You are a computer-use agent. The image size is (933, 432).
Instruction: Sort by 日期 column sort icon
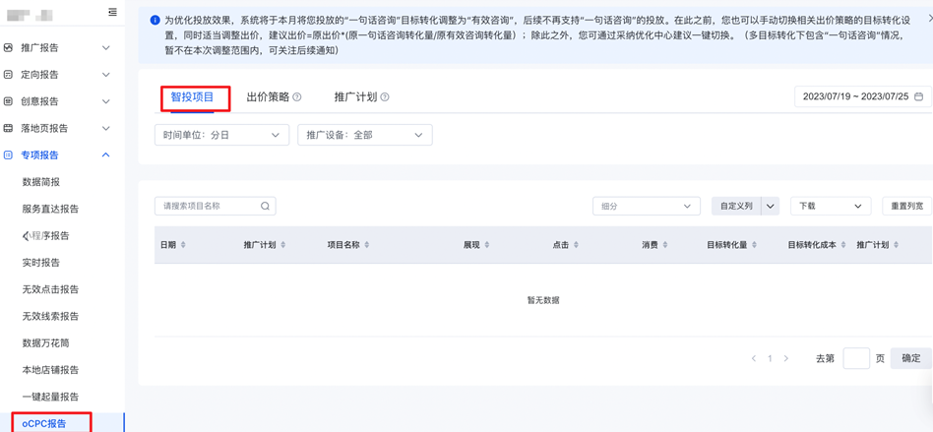coord(183,245)
